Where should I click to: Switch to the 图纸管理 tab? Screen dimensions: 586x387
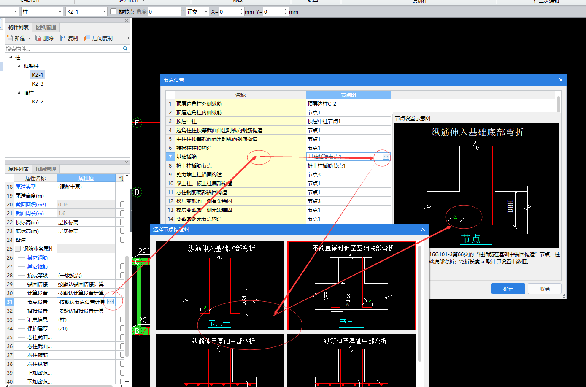[x=46, y=27]
